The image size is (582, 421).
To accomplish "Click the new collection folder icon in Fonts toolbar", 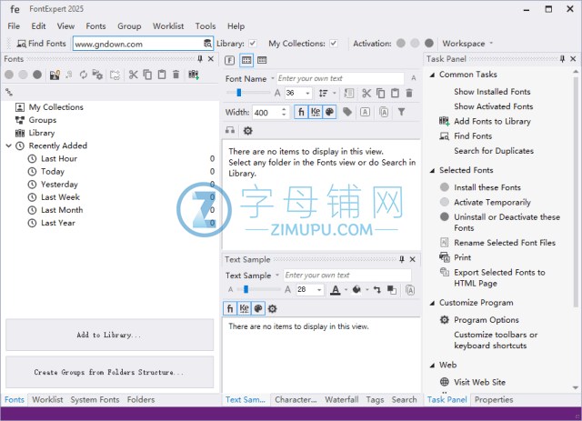I will tap(55, 75).
